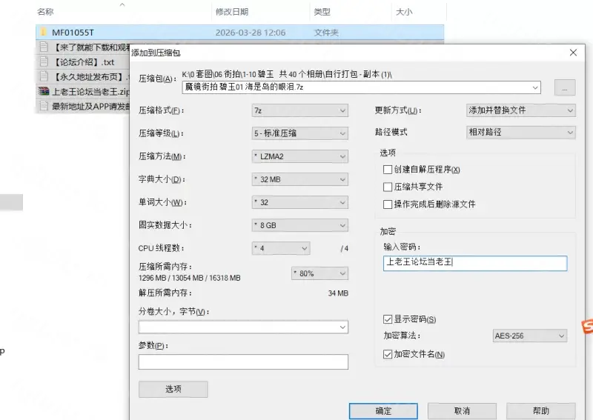Uncheck 显示密码 checkbox

point(387,319)
